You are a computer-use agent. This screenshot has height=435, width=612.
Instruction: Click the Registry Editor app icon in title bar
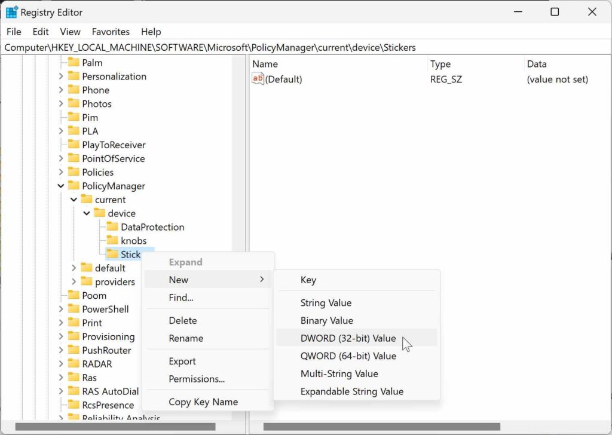pyautogui.click(x=11, y=12)
